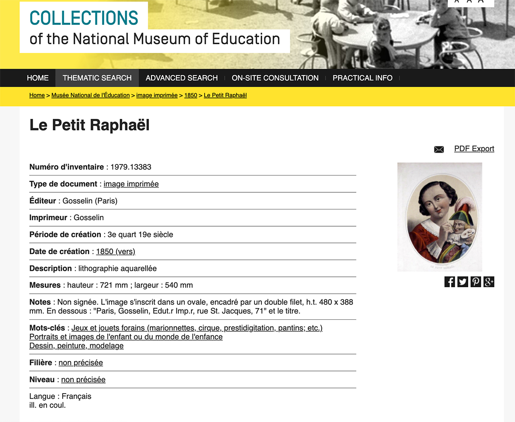This screenshot has height=422, width=515.
Task: Open Musée National de l'Éducation breadcrumb
Action: point(91,95)
